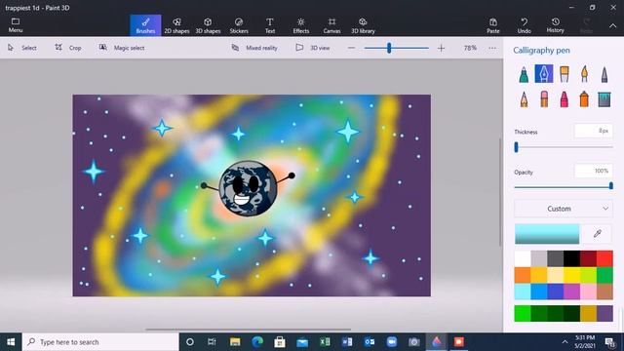Select the Oil brush

(x=564, y=74)
